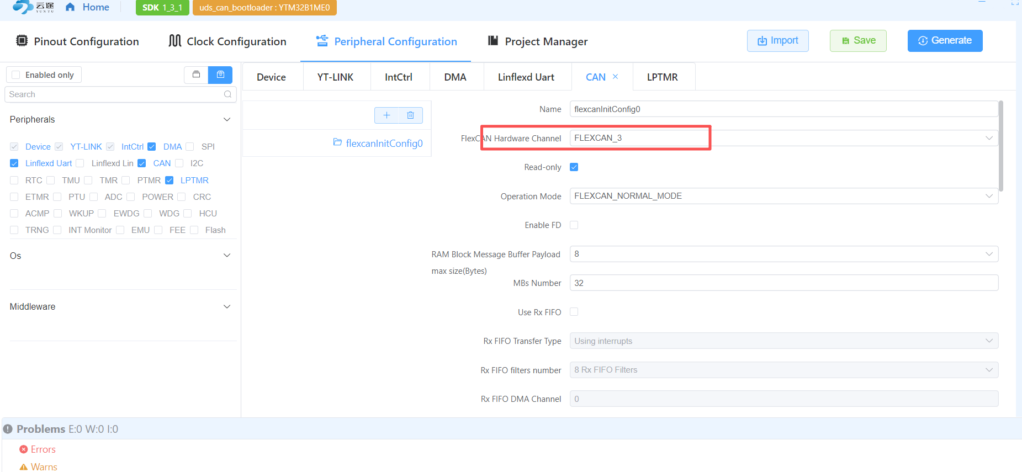Click the collapse-all icon beside Enabled only

196,75
